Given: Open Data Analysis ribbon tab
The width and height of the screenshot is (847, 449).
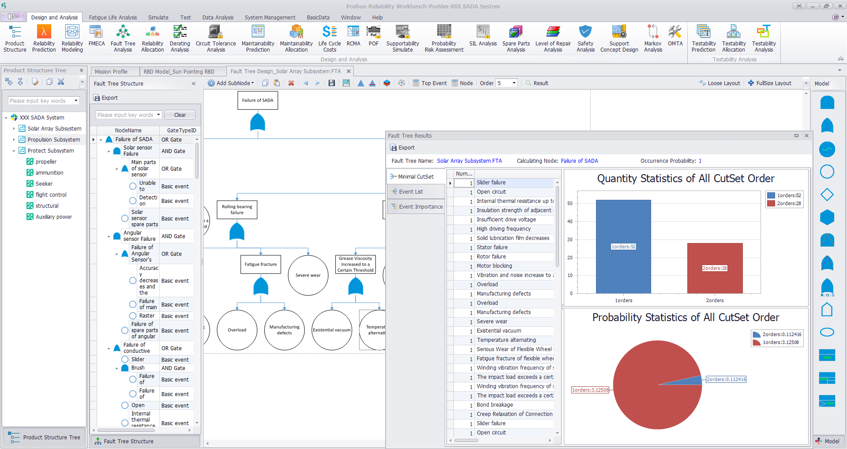Looking at the screenshot, I should (x=218, y=18).
